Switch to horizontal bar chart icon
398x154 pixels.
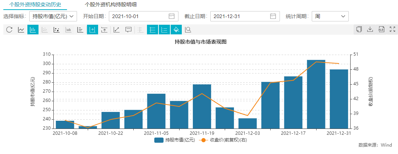(80, 30)
